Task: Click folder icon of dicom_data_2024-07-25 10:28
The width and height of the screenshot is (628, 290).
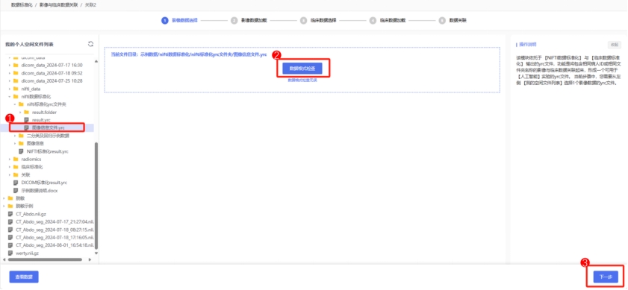Action: (16, 81)
